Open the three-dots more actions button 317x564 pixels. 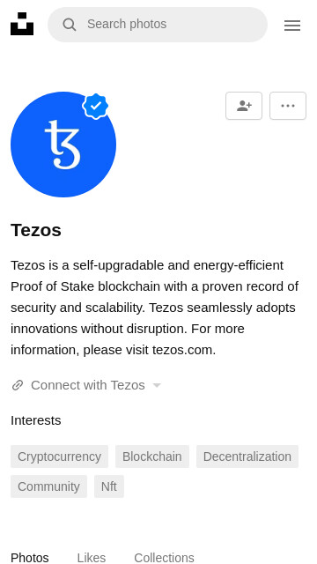[288, 106]
